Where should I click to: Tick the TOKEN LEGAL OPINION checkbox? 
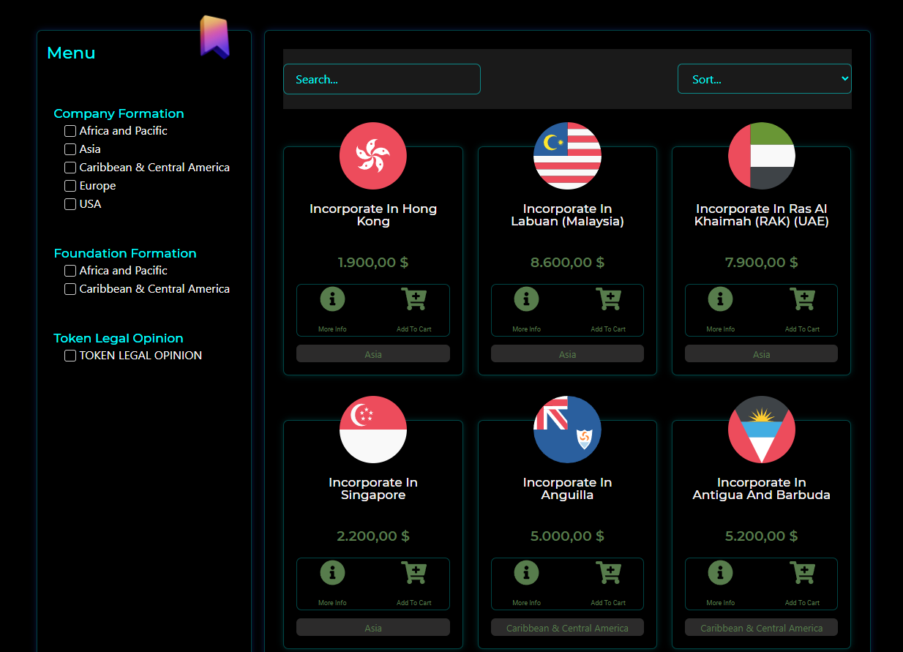70,356
